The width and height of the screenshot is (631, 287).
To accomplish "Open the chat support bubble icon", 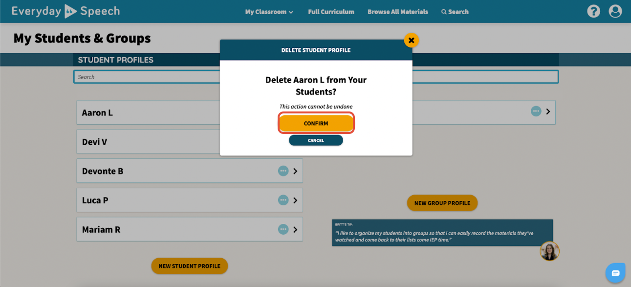I will [615, 273].
